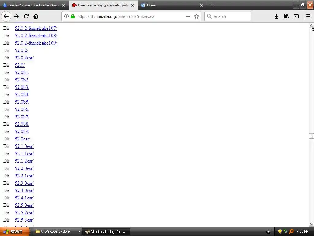This screenshot has width=314, height=236.
Task: Go back to the previous page
Action: [6, 17]
